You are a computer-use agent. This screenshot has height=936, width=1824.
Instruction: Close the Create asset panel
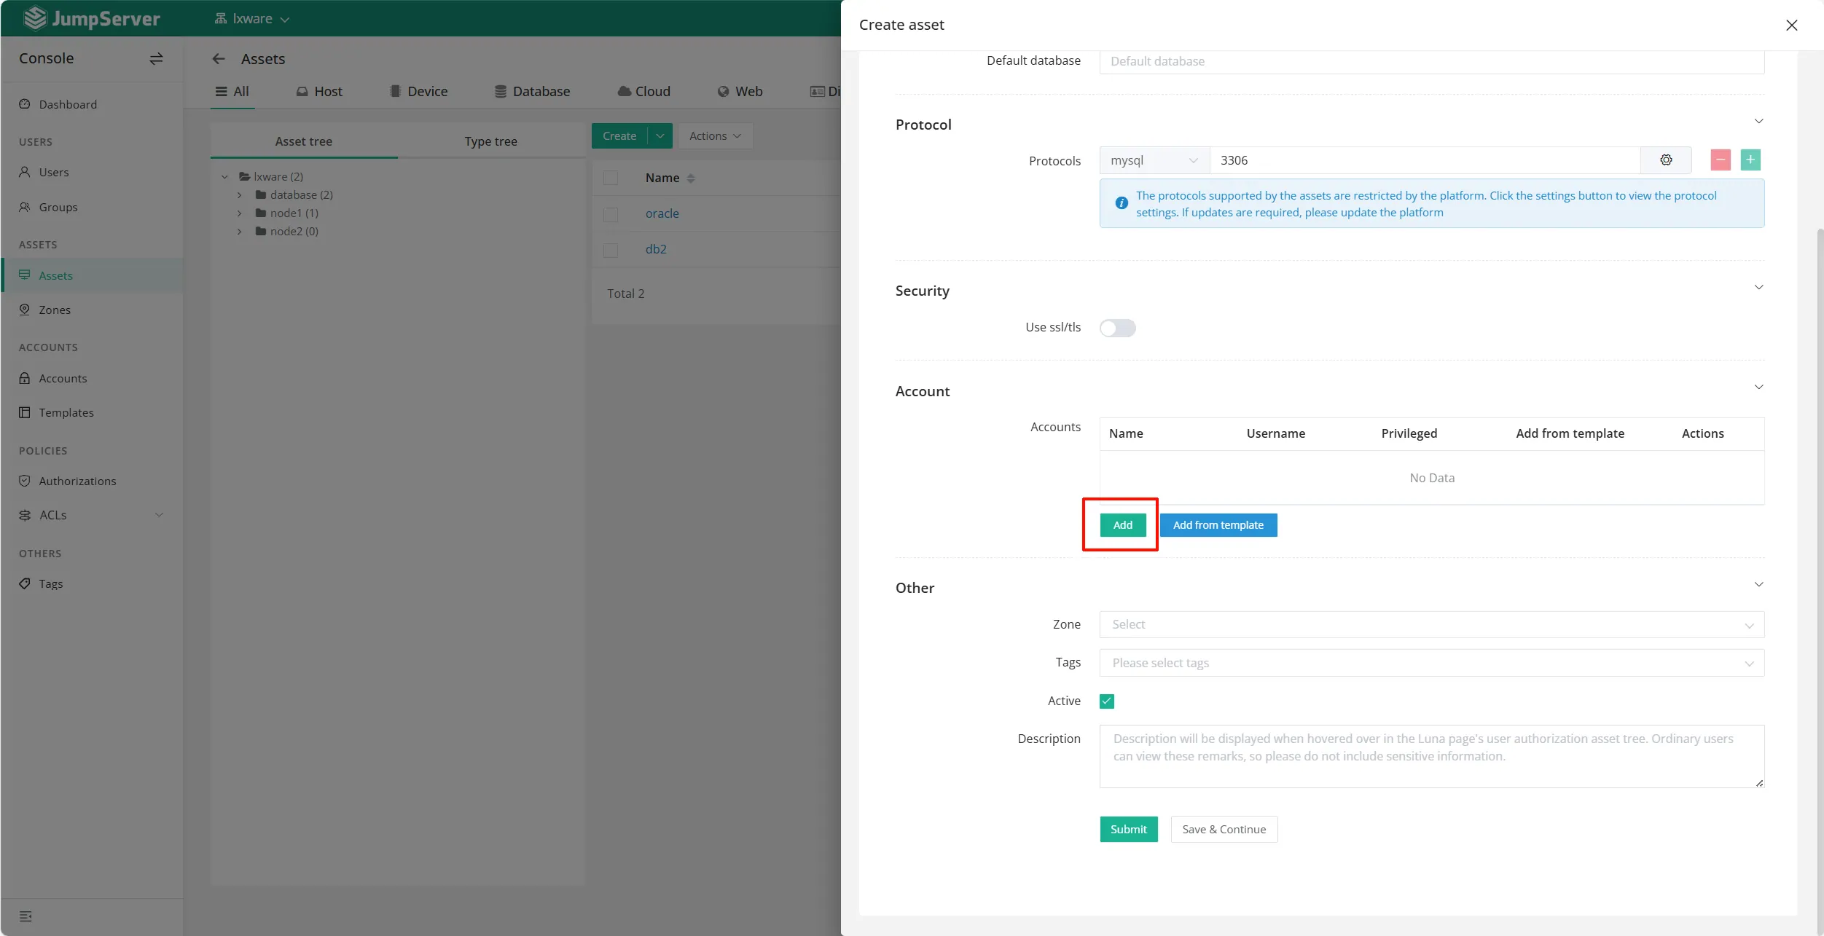[1791, 25]
